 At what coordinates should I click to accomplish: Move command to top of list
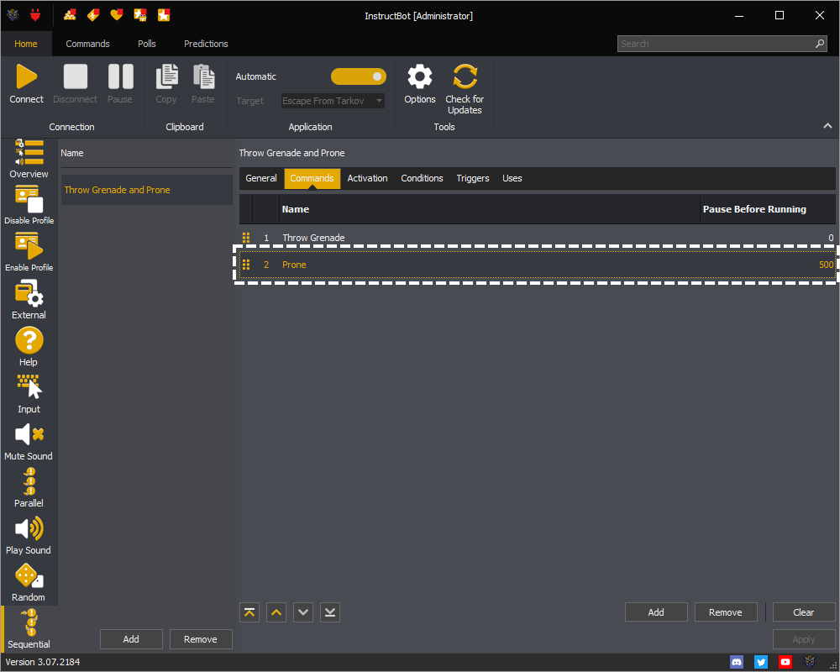249,612
